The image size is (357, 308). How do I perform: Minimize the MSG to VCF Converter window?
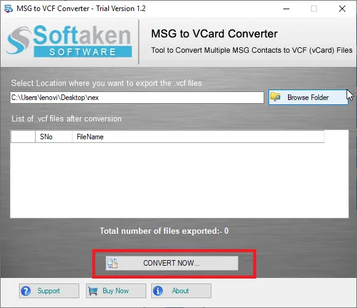[x=286, y=9]
